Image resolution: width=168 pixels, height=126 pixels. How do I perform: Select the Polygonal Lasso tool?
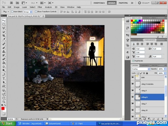coord(4,28)
